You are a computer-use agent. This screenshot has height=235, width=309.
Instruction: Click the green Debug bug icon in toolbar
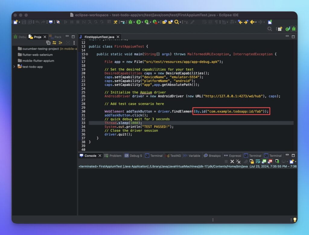pyautogui.click(x=130, y=22)
